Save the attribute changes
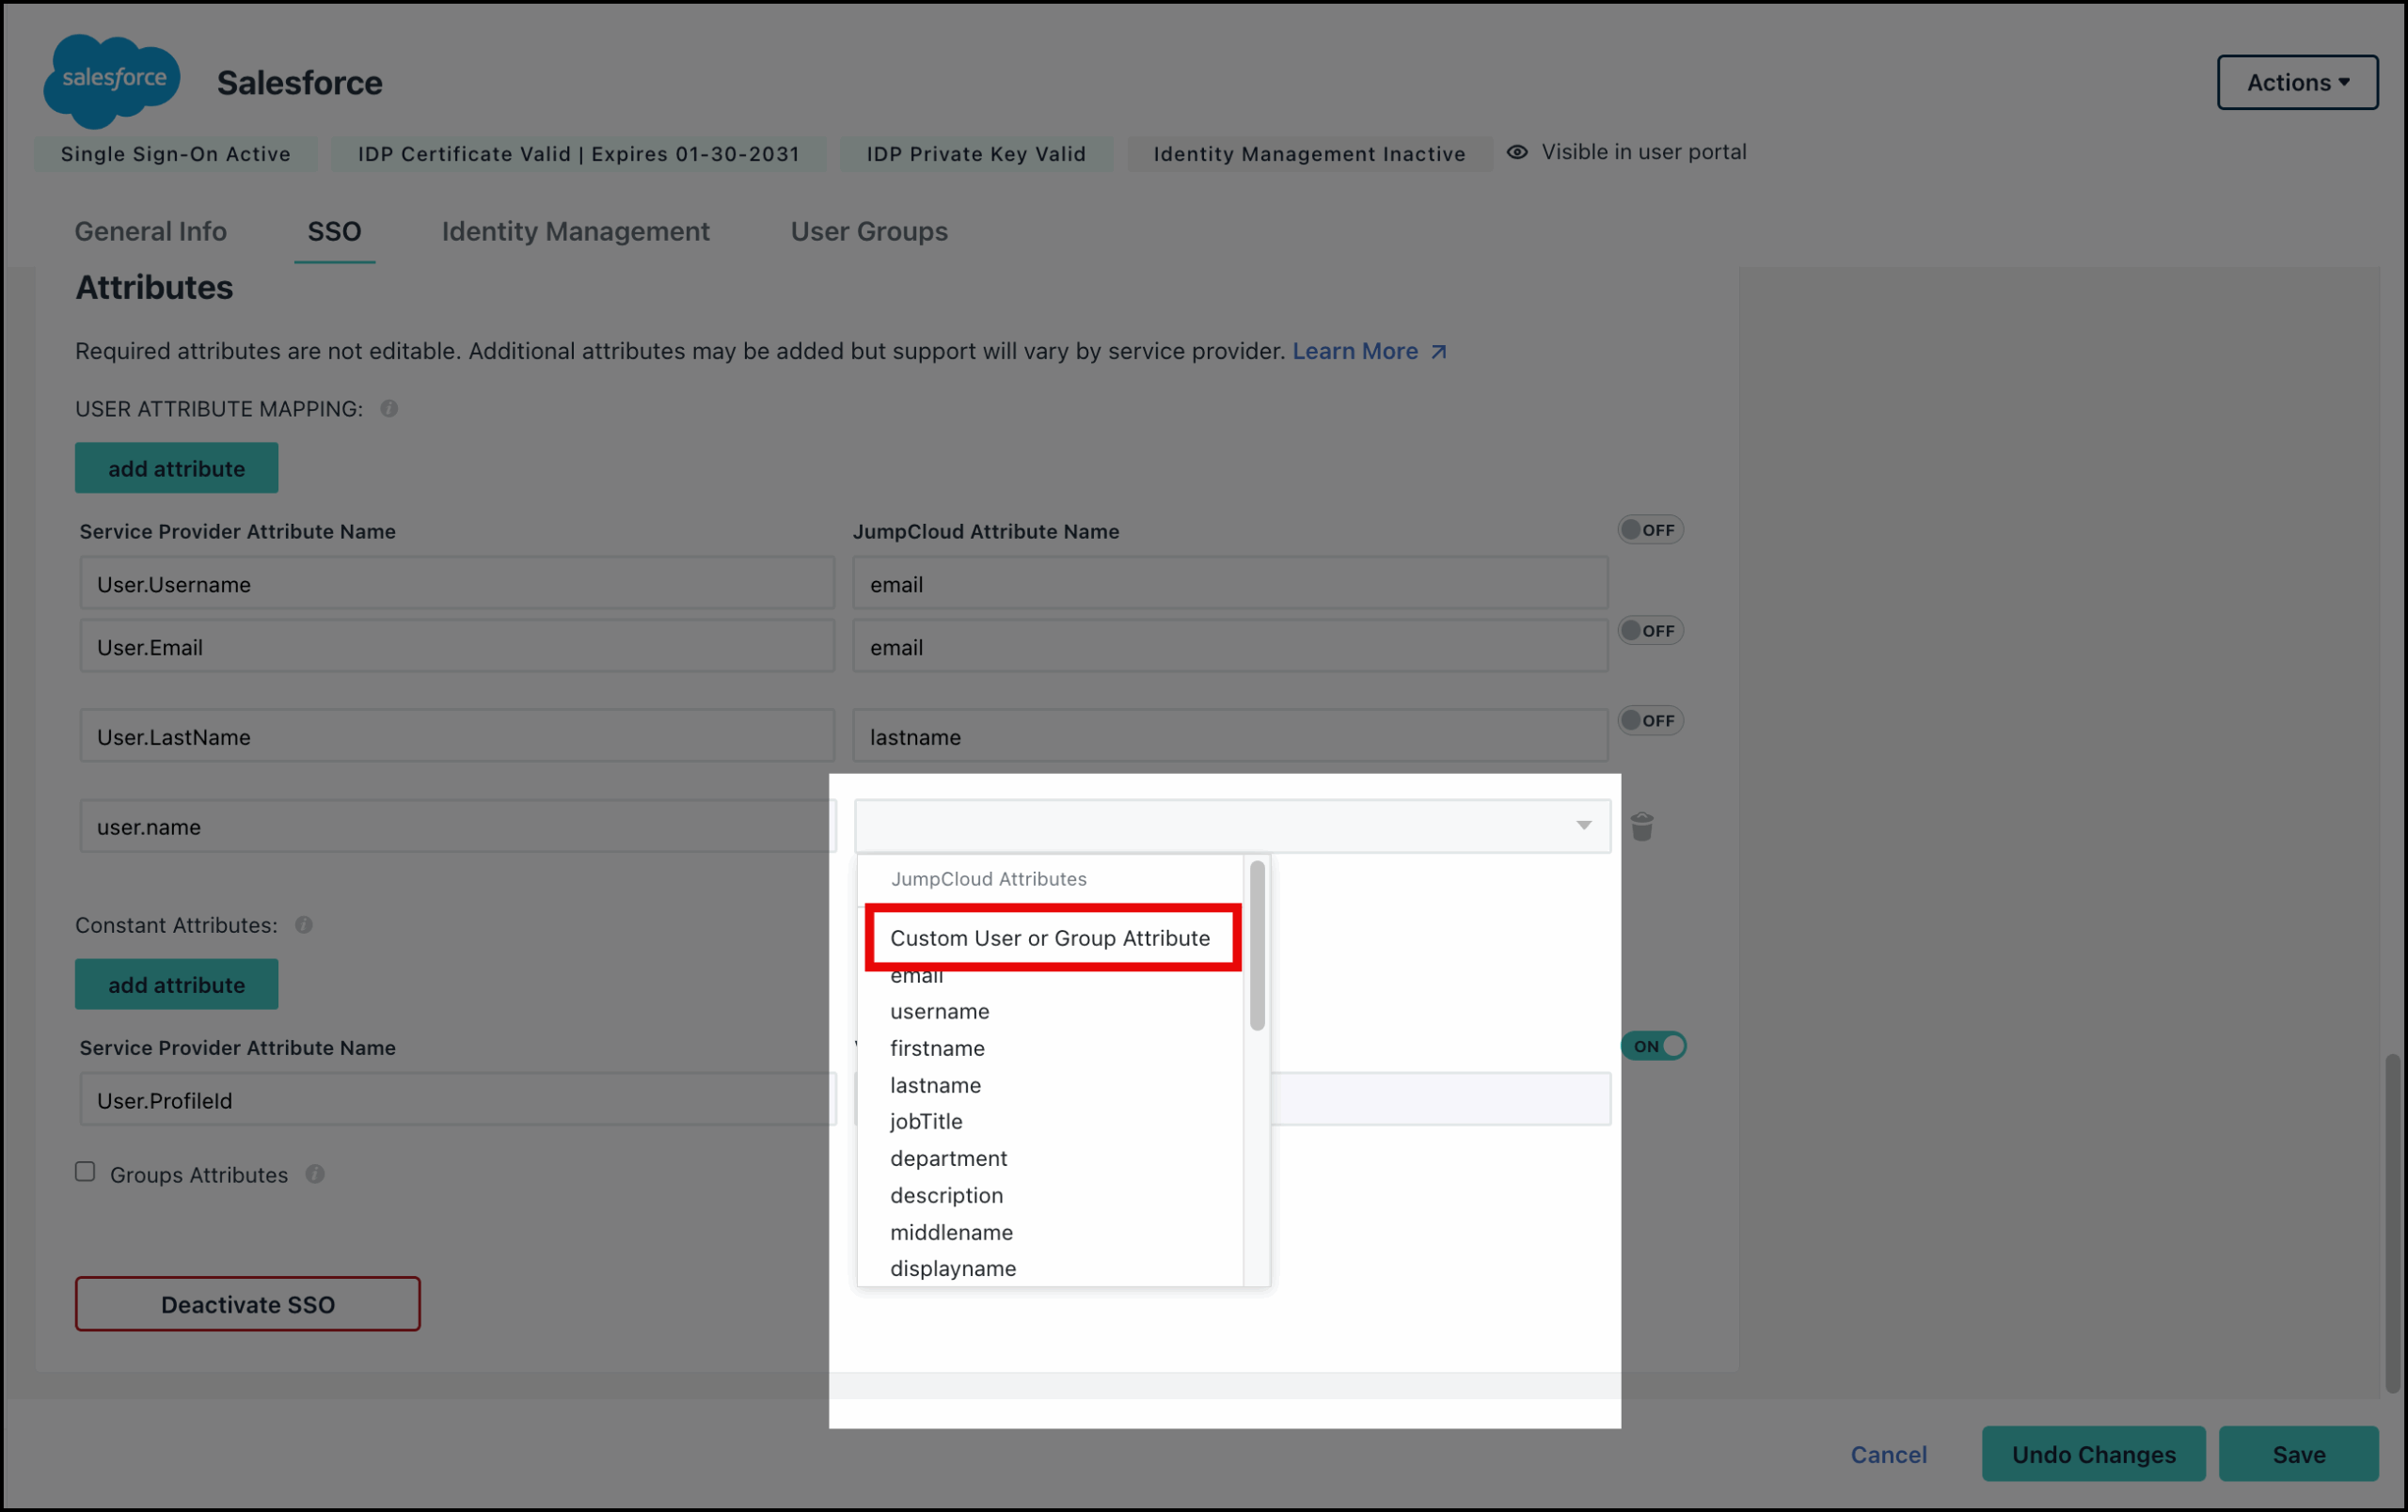This screenshot has height=1512, width=2408. 2299,1454
